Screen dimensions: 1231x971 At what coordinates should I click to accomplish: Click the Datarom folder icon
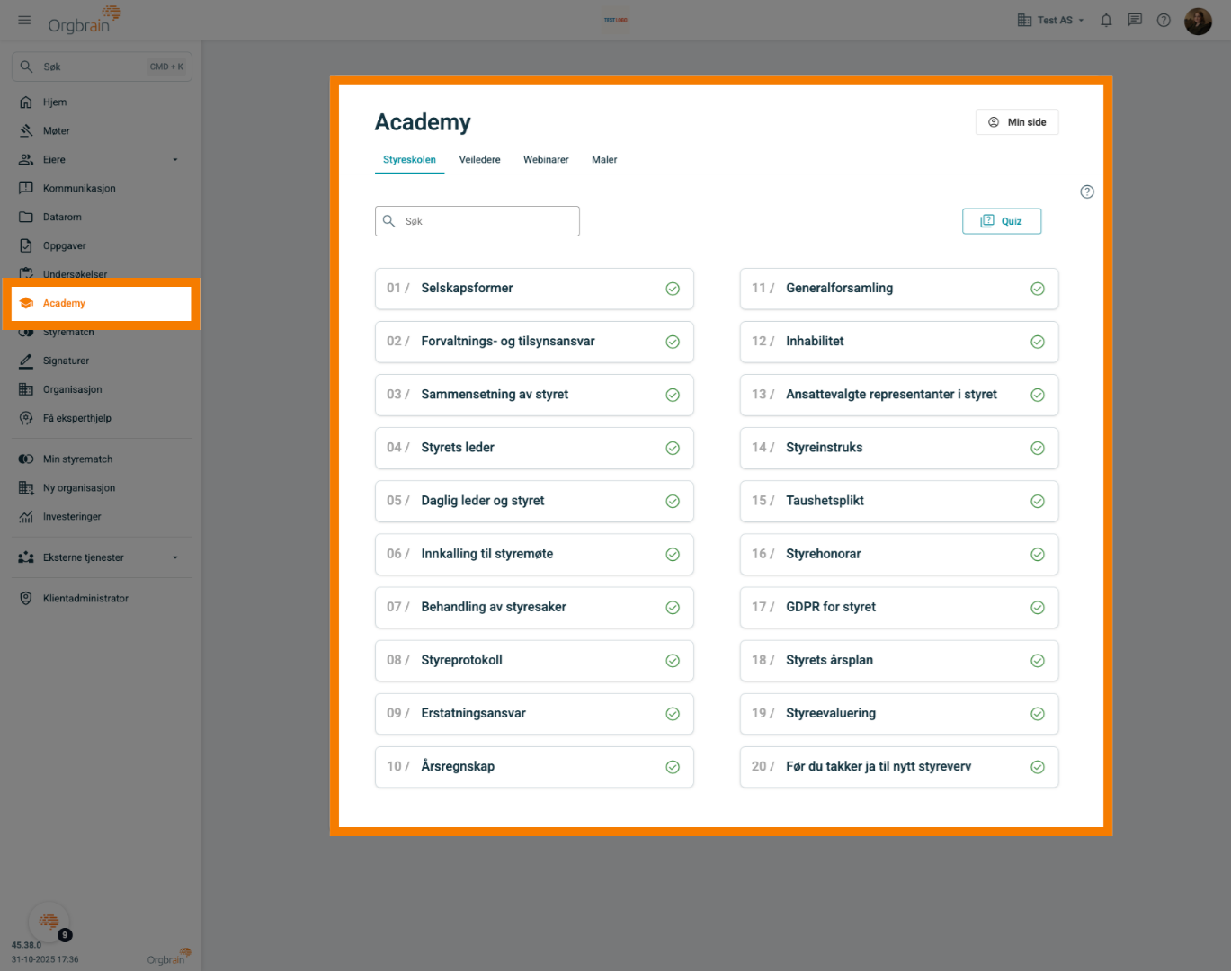26,218
